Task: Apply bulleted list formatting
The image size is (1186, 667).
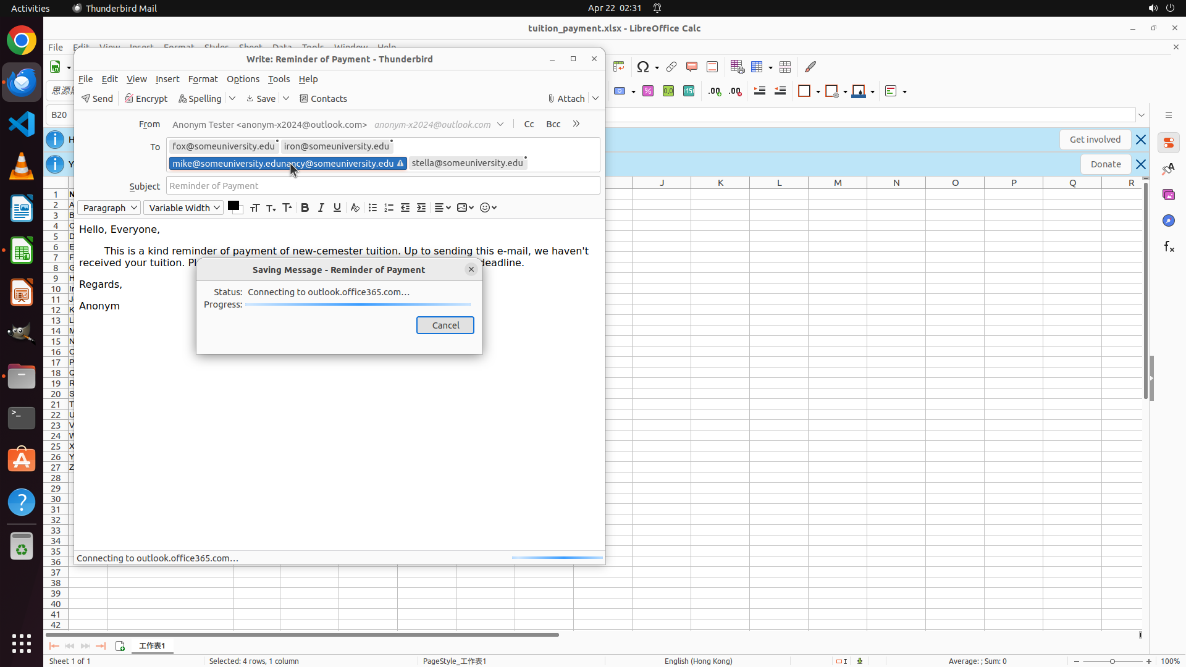Action: point(372,208)
